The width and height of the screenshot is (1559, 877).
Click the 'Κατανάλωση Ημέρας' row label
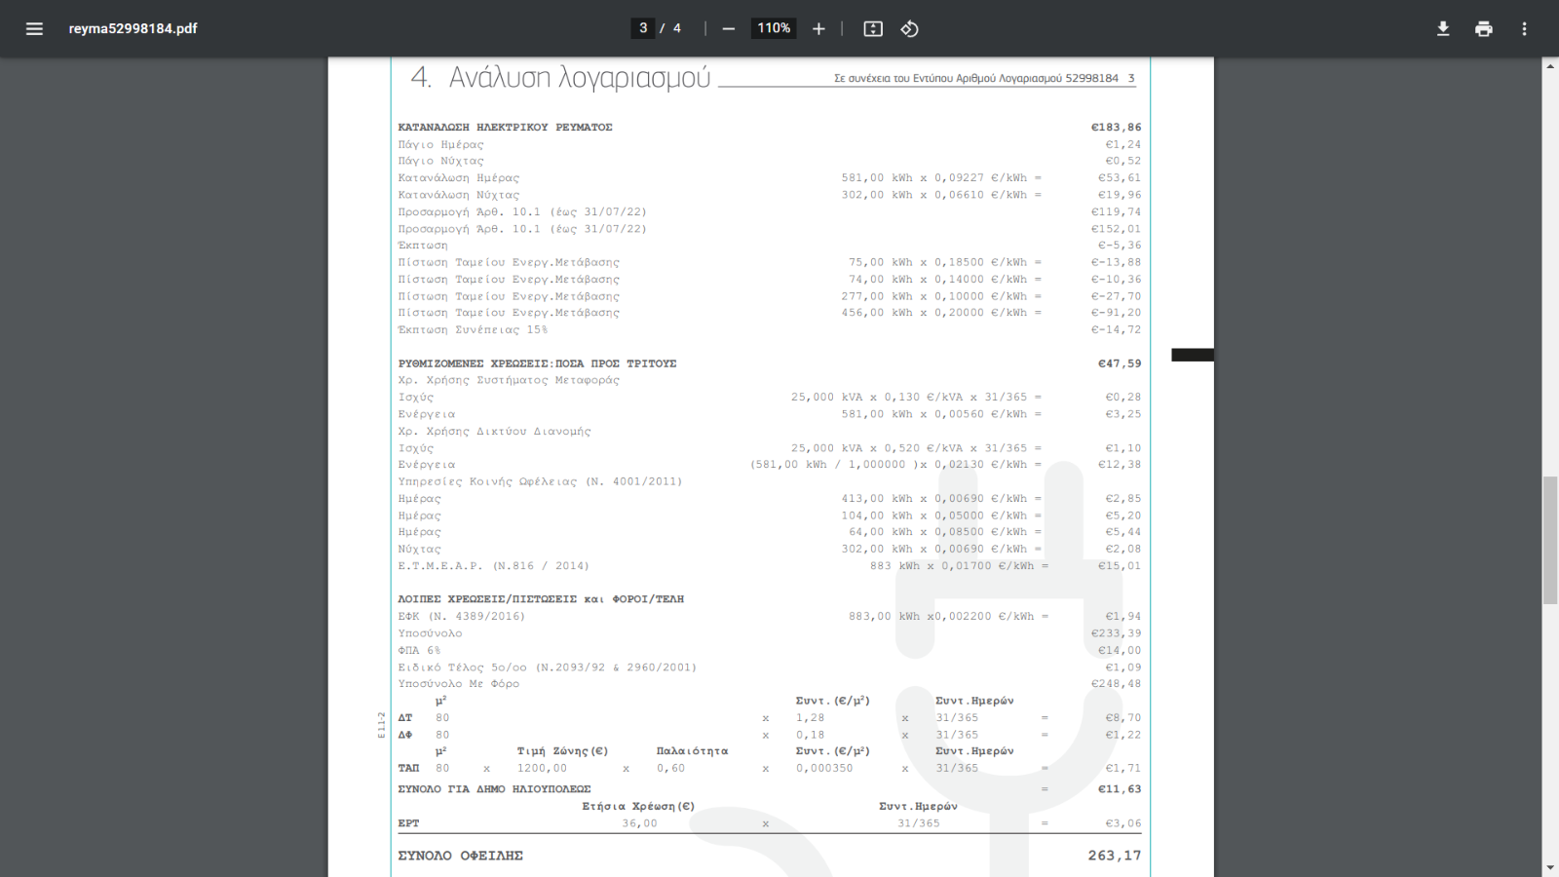pos(459,178)
